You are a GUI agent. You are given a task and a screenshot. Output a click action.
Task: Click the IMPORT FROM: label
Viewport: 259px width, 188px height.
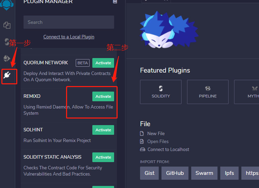click(x=155, y=162)
